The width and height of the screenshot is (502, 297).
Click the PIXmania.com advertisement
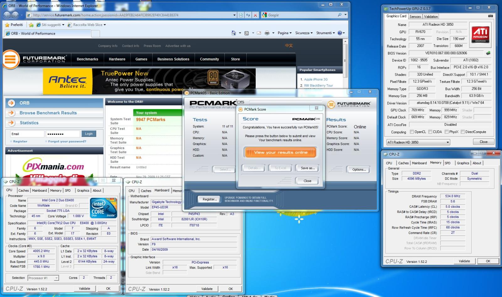(x=54, y=166)
